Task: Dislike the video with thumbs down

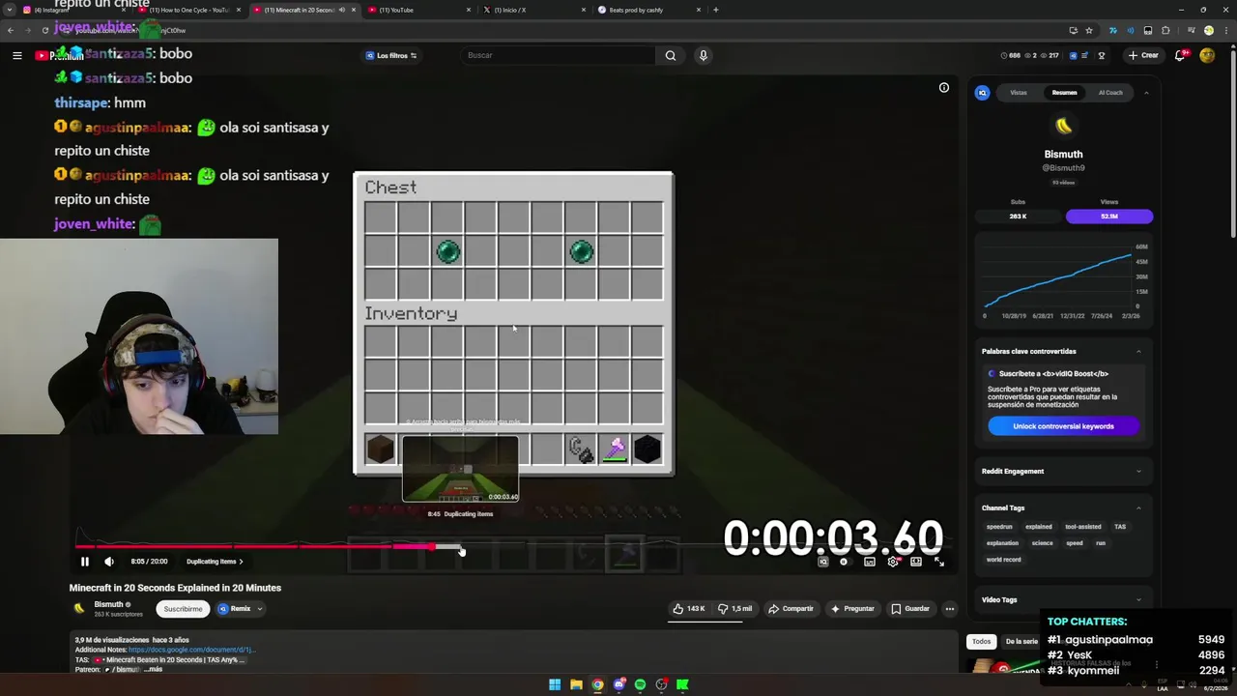Action: (734, 609)
